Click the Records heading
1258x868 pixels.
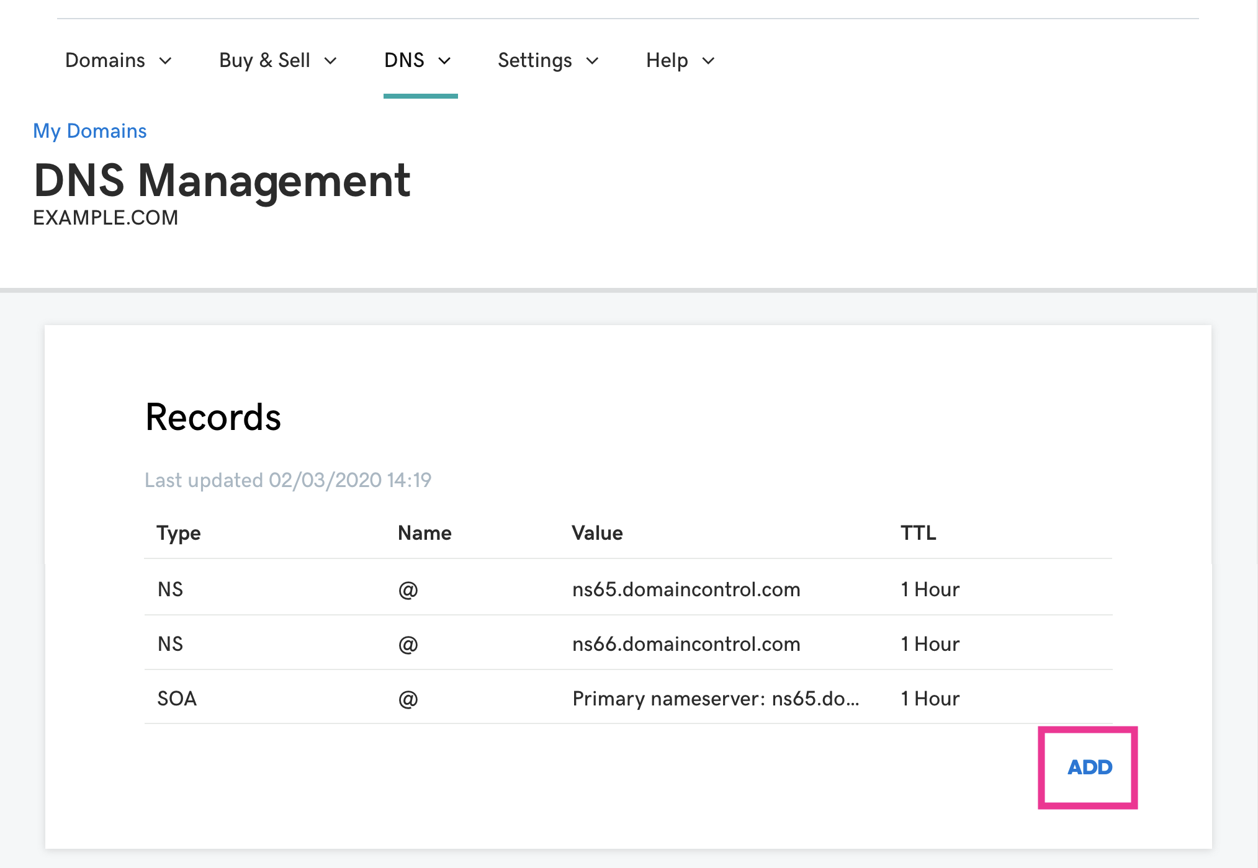click(213, 417)
